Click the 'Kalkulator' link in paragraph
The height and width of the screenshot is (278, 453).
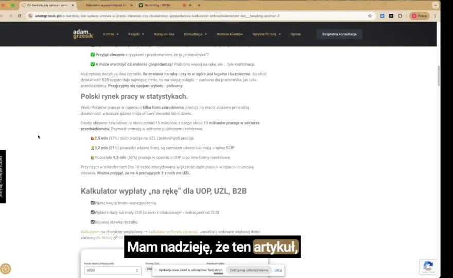tap(90, 232)
